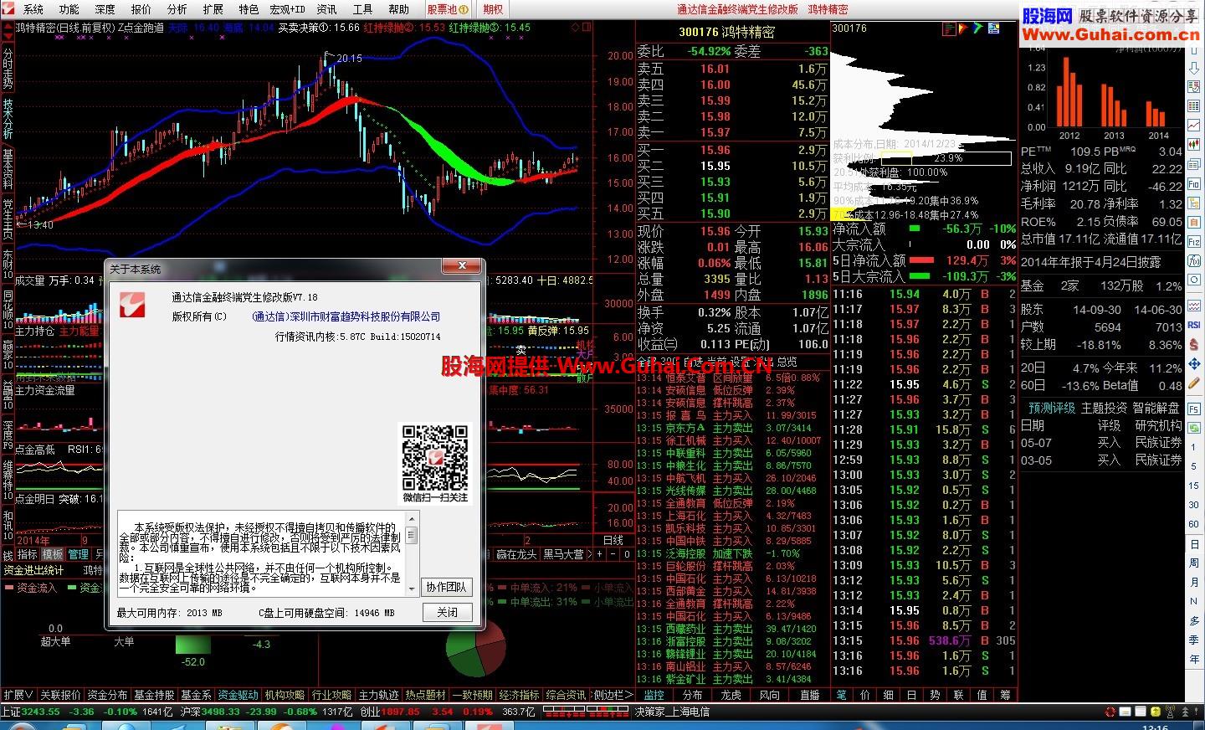The height and width of the screenshot is (730, 1205).
Task: Click the red refresh icon in status bar
Action: pos(1110,712)
